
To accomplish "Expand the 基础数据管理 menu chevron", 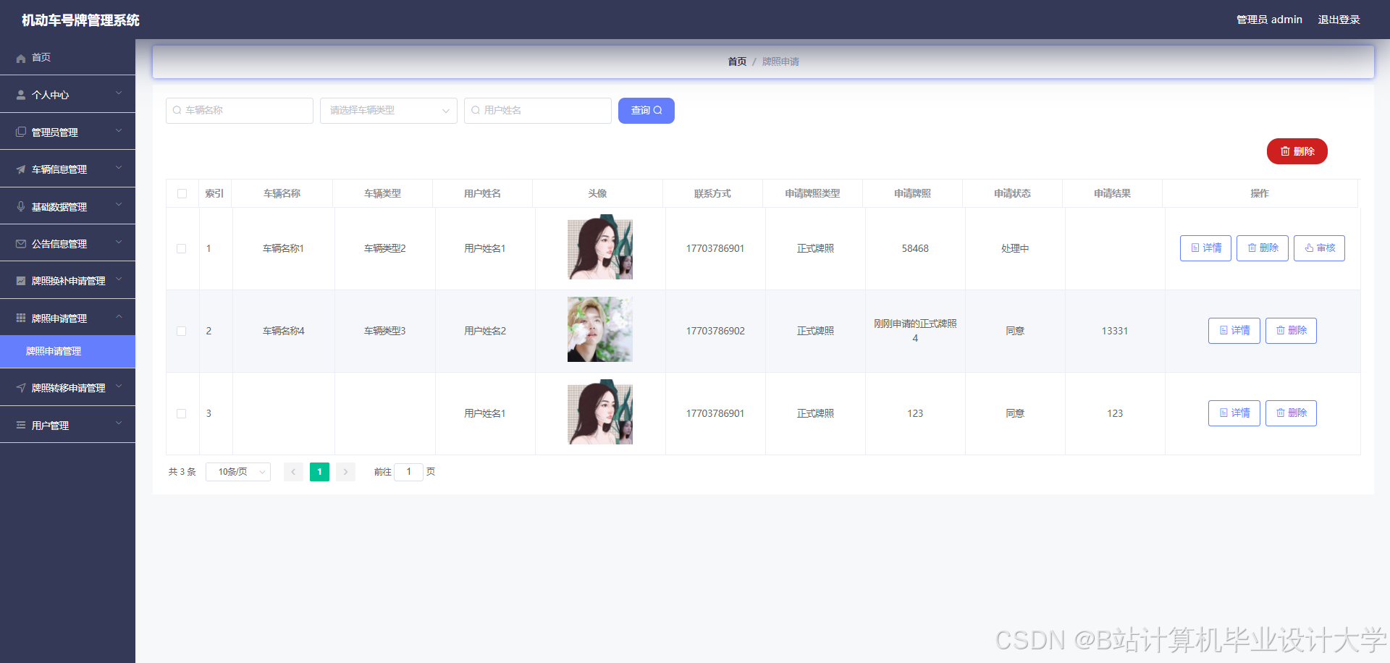I will click(119, 205).
